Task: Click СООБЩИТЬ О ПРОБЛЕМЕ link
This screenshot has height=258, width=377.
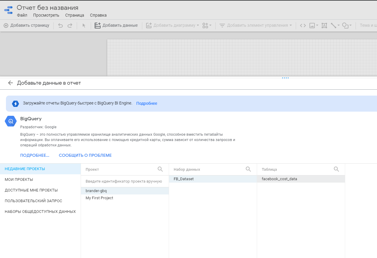Action: (x=85, y=155)
